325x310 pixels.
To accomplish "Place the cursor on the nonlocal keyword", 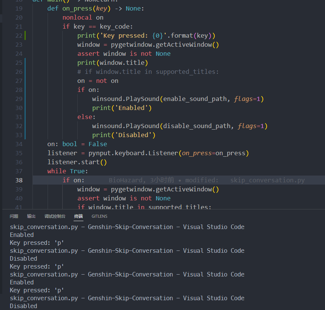I will point(77,17).
